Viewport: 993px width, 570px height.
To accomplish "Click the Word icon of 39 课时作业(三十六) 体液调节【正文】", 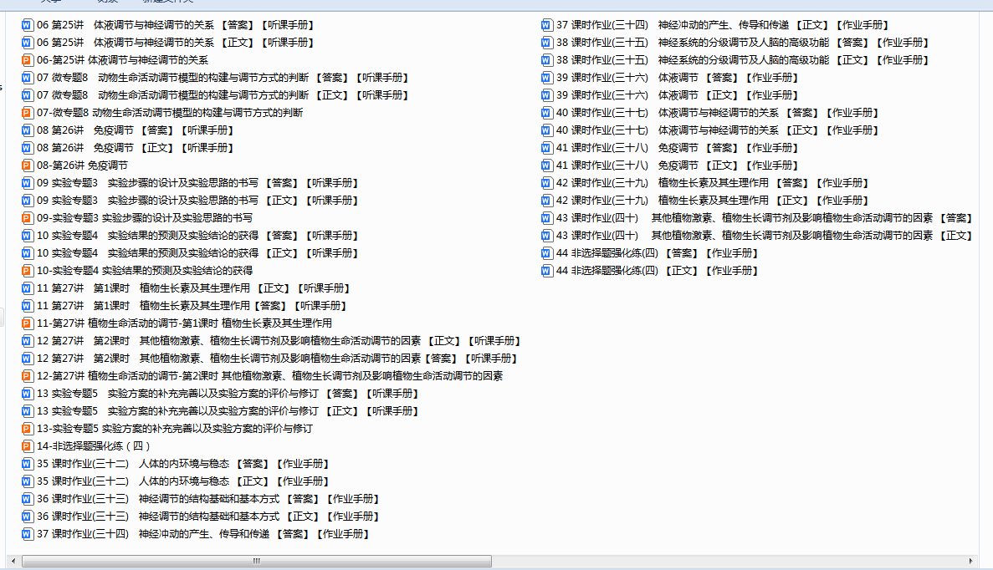I will pos(547,95).
